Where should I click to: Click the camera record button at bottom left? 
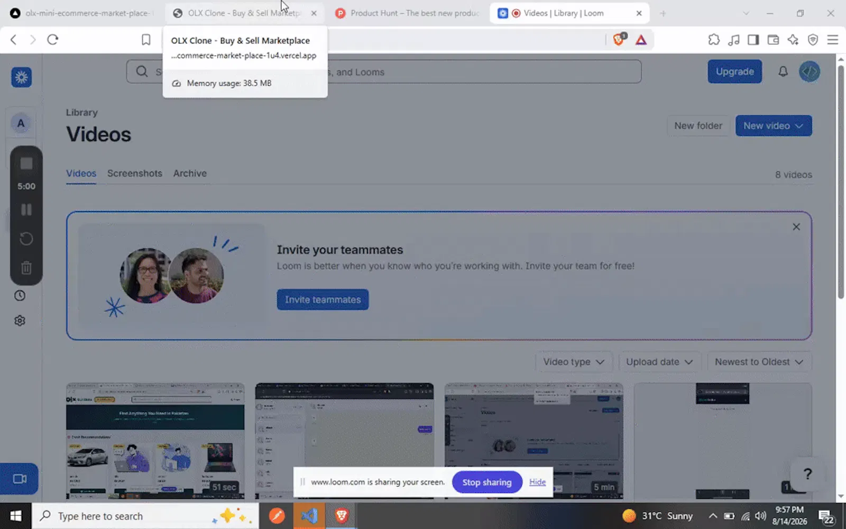(x=19, y=479)
